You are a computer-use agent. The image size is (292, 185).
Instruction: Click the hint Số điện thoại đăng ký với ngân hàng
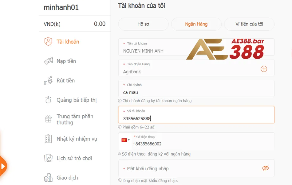[x=156, y=154]
